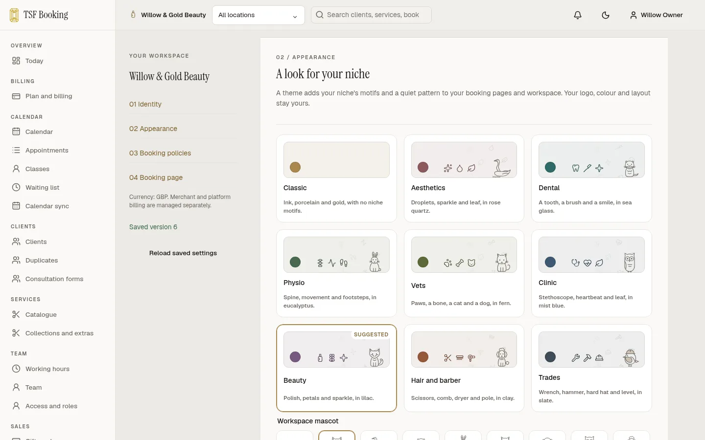Open notifications bell

pos(578,15)
